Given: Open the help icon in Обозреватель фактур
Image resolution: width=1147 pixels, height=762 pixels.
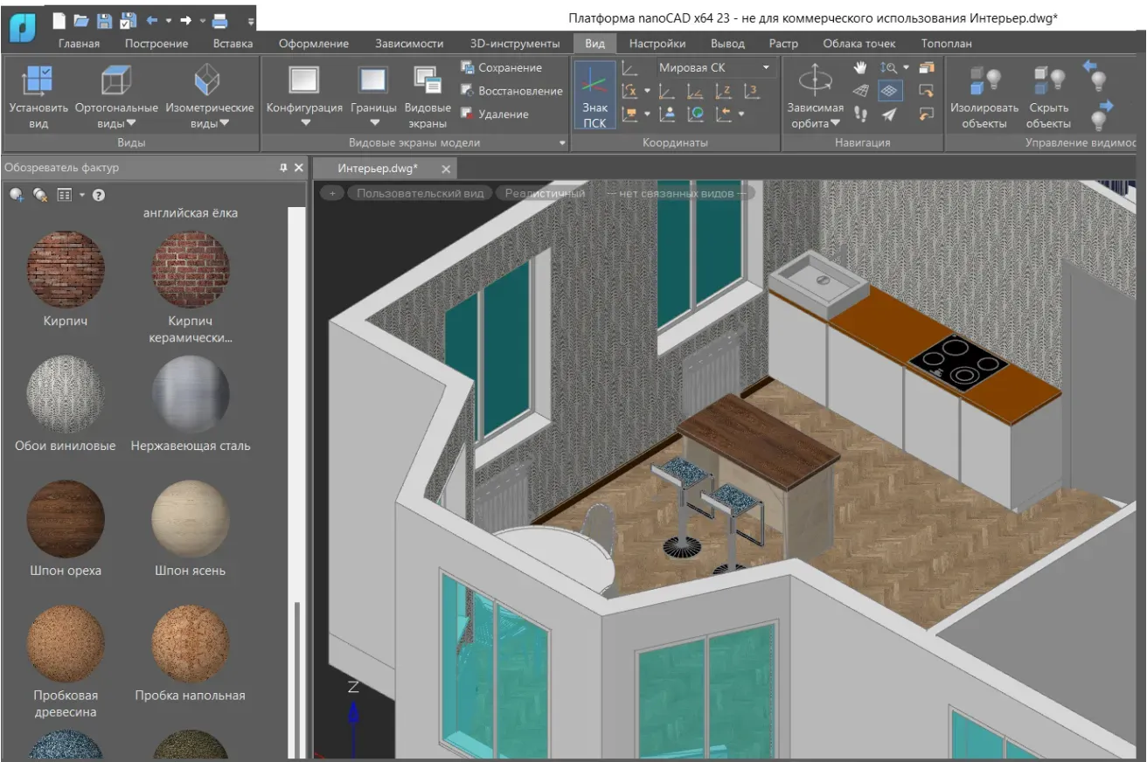Looking at the screenshot, I should (x=99, y=195).
